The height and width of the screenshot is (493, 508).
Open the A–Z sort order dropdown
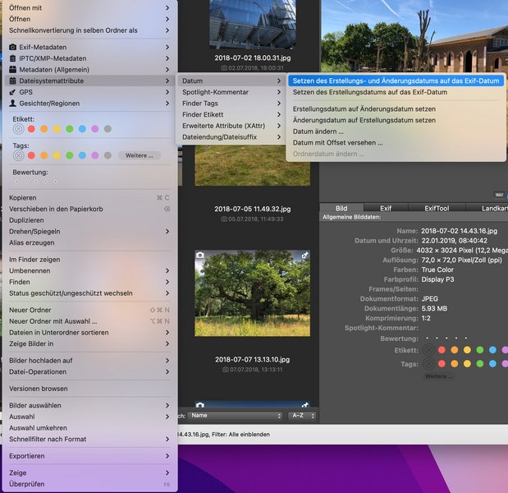(300, 416)
